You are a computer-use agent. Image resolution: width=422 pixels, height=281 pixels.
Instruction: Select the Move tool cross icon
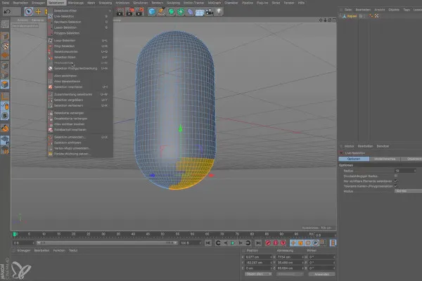click(x=38, y=11)
